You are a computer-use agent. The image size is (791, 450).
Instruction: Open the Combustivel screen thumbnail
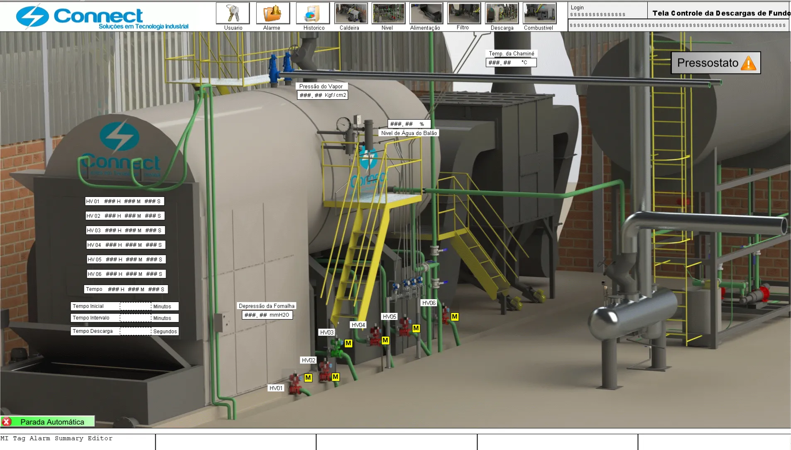click(x=539, y=14)
